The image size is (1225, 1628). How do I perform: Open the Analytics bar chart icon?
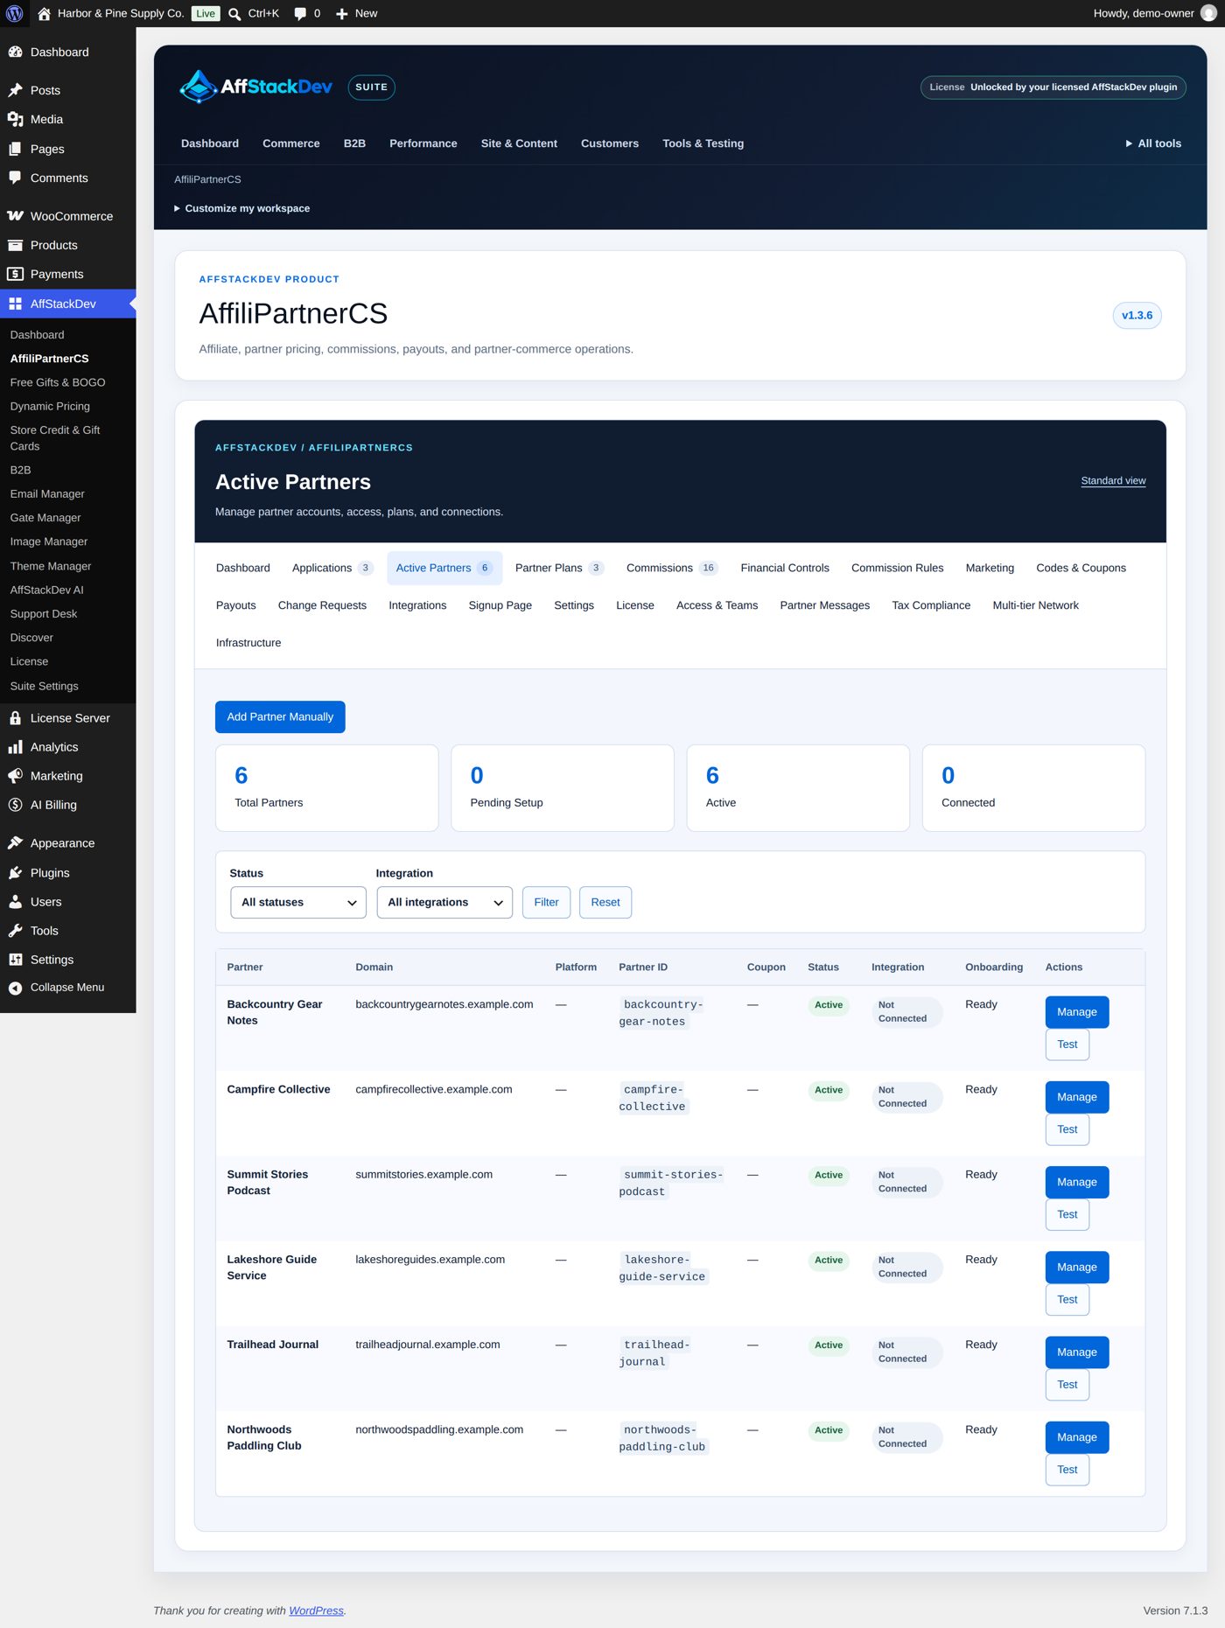tap(15, 747)
